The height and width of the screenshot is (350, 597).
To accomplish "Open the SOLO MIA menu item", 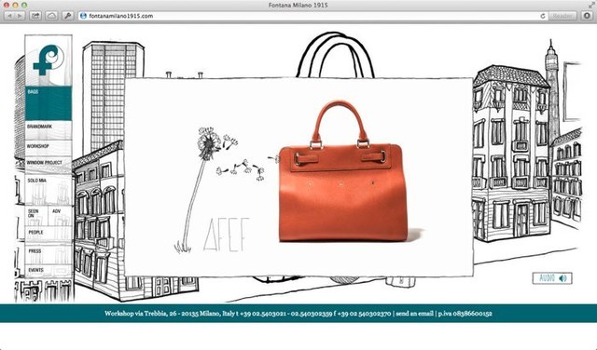I will click(x=49, y=189).
